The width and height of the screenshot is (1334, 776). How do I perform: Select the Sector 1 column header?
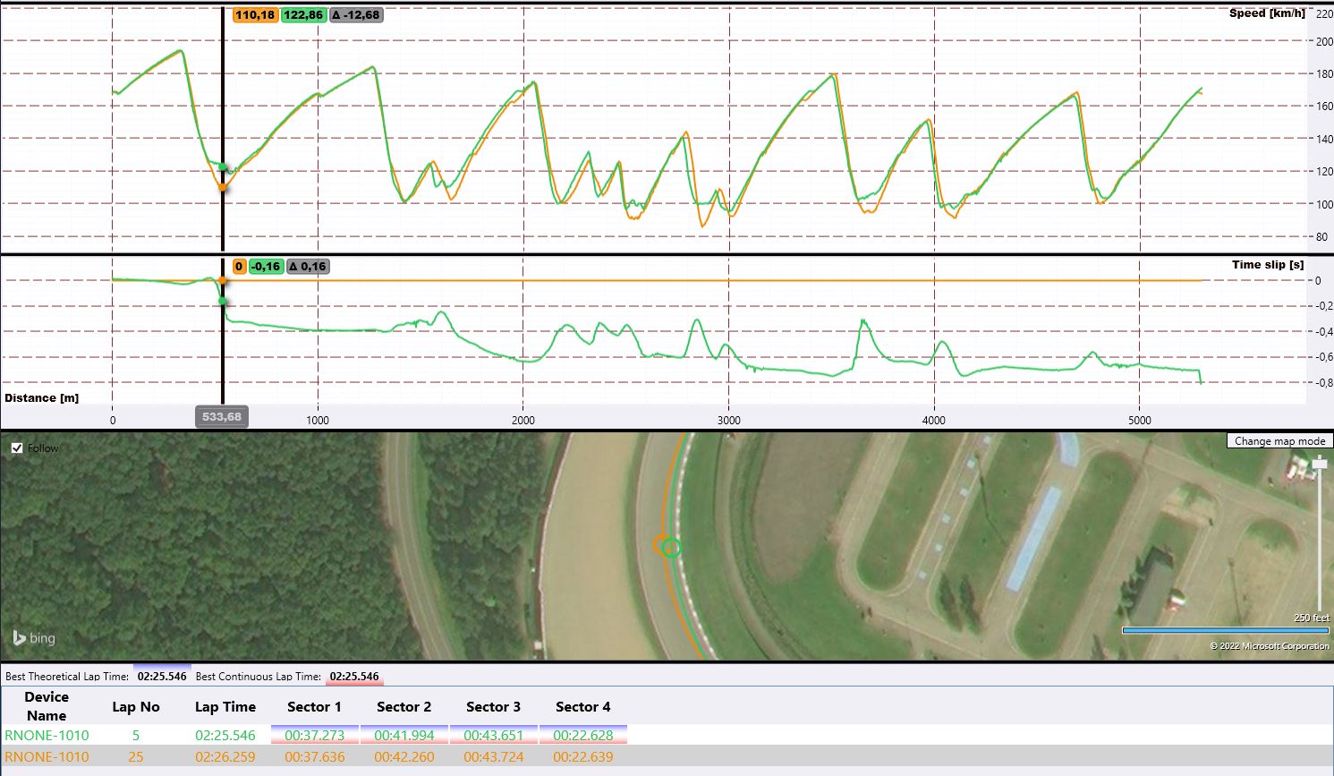point(314,707)
